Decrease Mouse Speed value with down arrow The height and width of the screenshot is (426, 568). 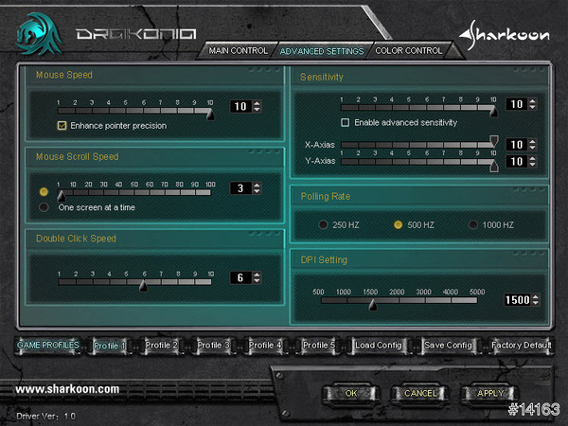tap(257, 110)
